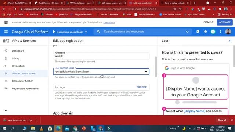235x132 pixels.
Task: Open Reading list button
Action: 225,15
